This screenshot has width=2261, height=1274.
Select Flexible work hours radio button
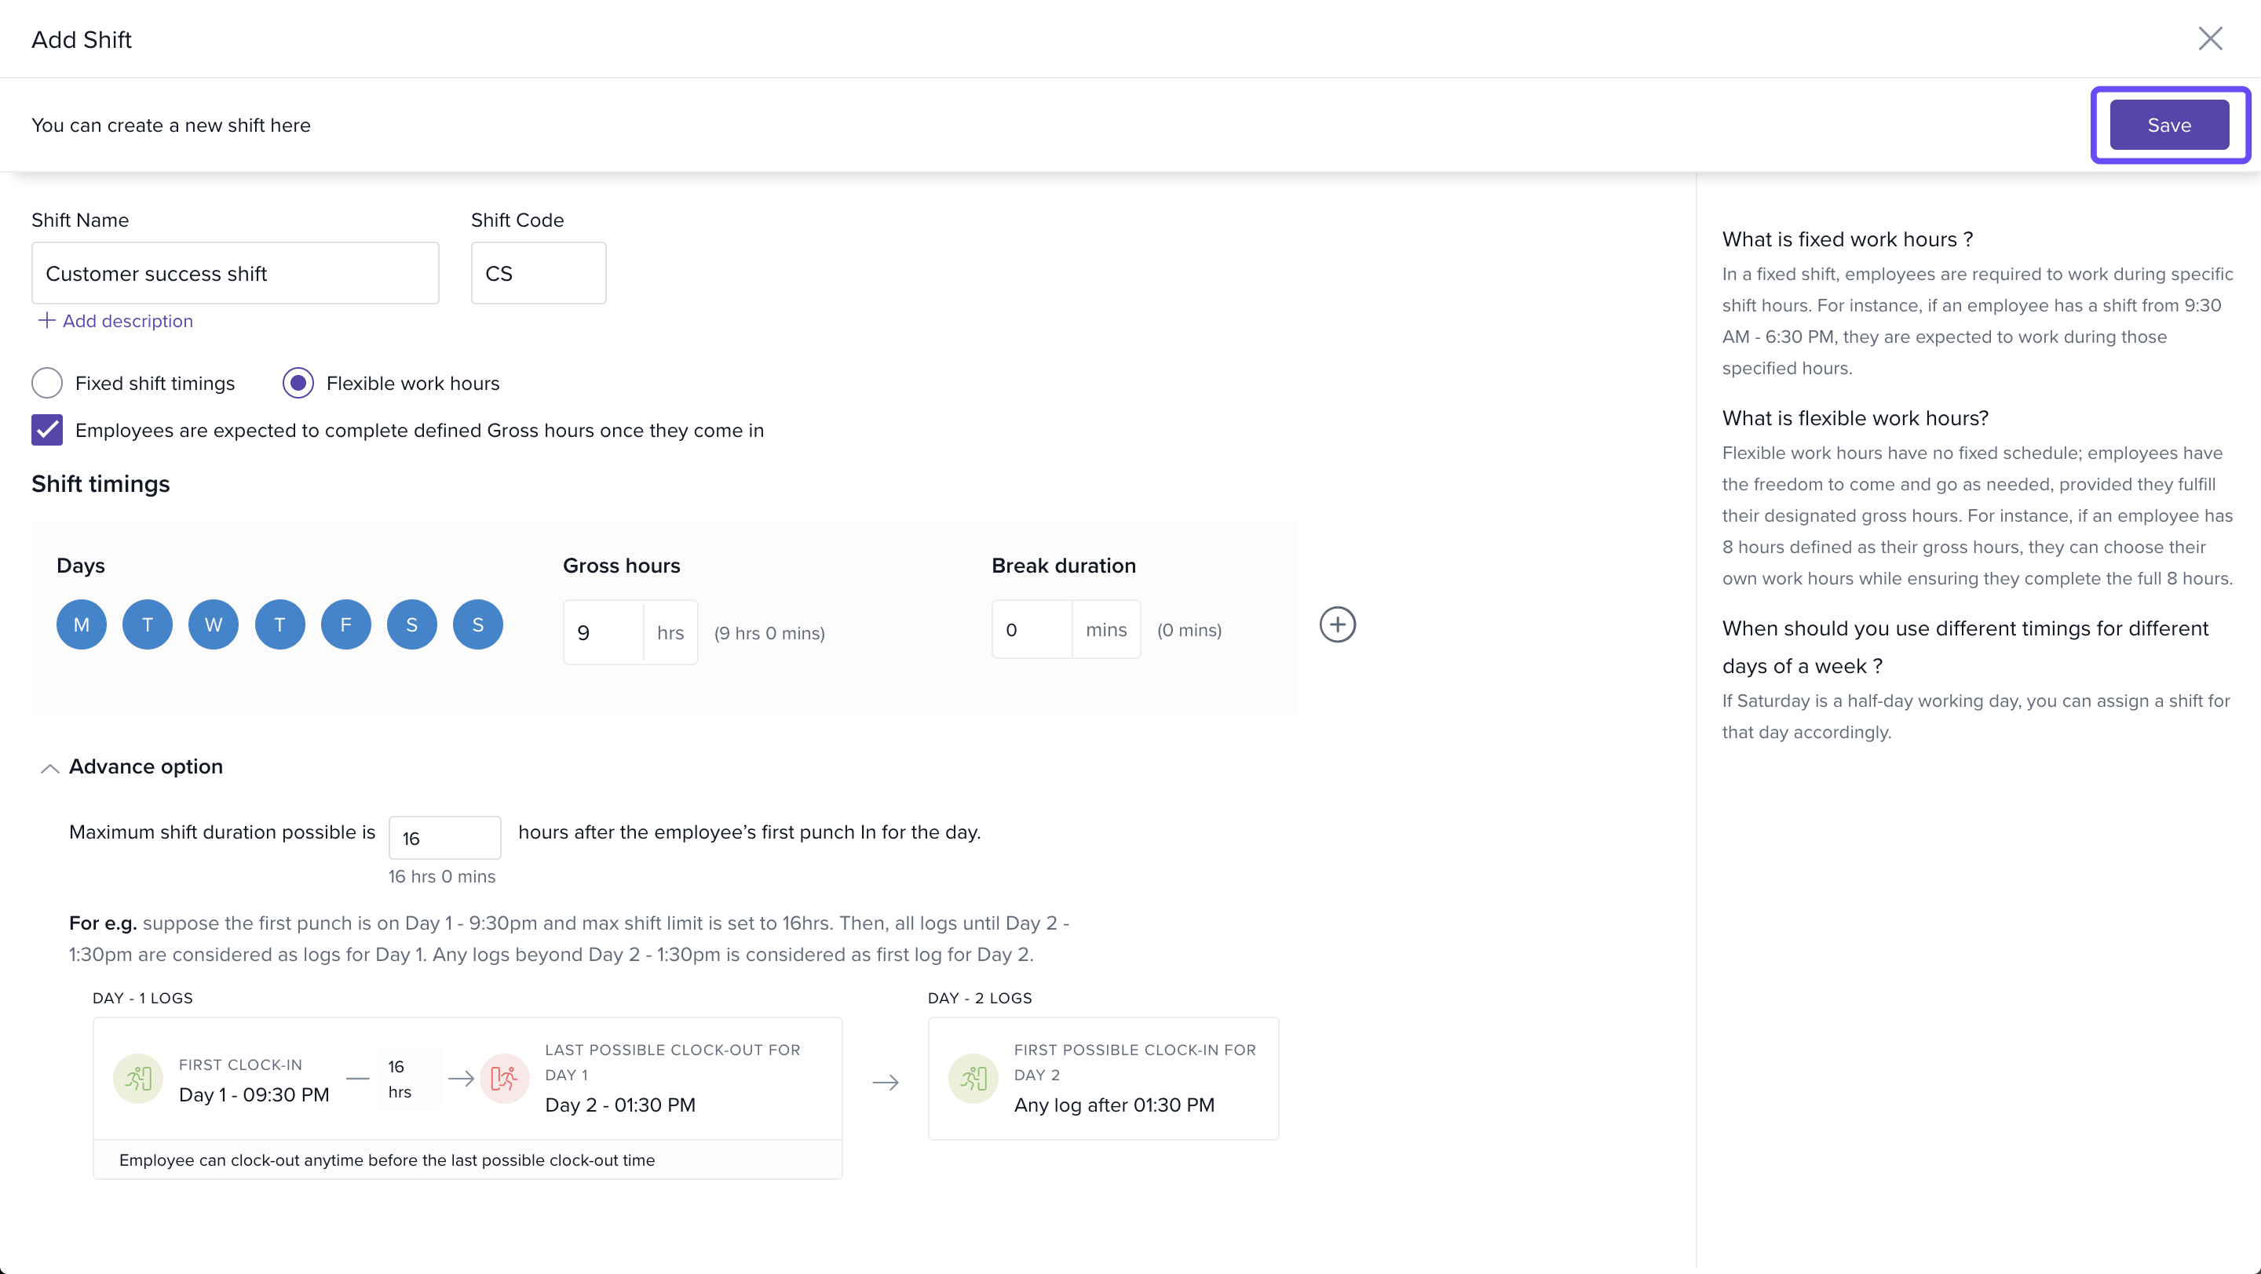pos(298,383)
